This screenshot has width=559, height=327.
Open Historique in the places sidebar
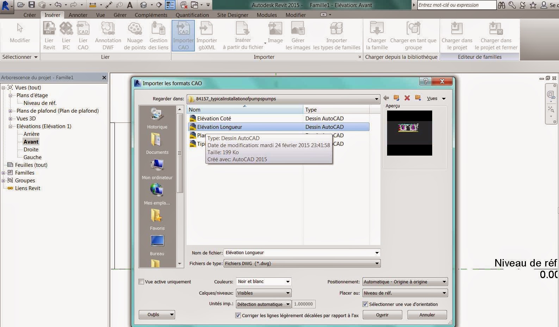coord(157,118)
